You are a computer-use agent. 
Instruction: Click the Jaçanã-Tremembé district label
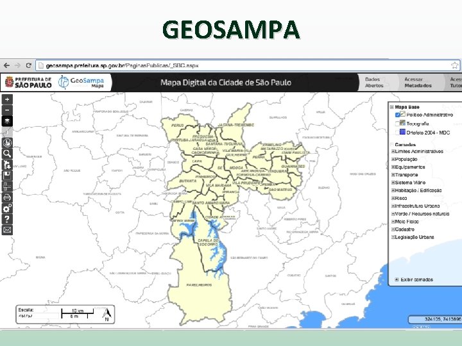point(235,125)
